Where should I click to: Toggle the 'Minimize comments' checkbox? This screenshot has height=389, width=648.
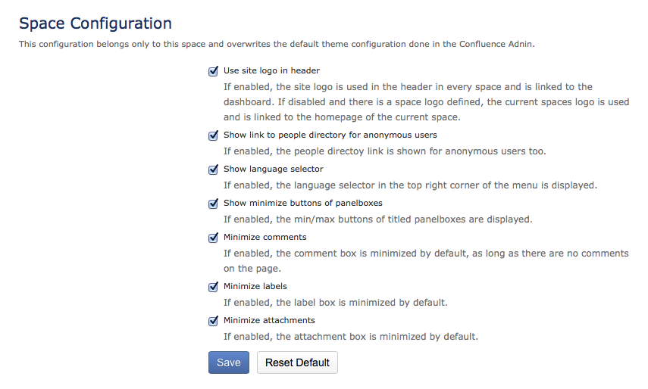click(x=214, y=238)
